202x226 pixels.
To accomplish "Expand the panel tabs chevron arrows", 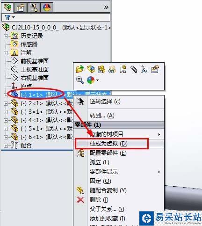I will point(106,7).
